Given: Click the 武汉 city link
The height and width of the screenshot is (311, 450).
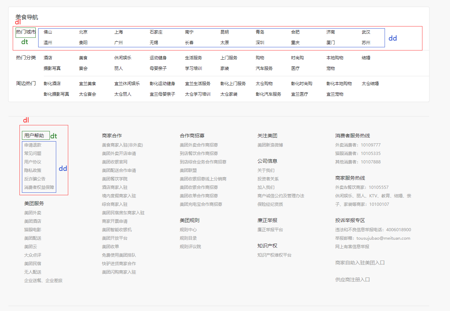Looking at the screenshot, I should 366,32.
